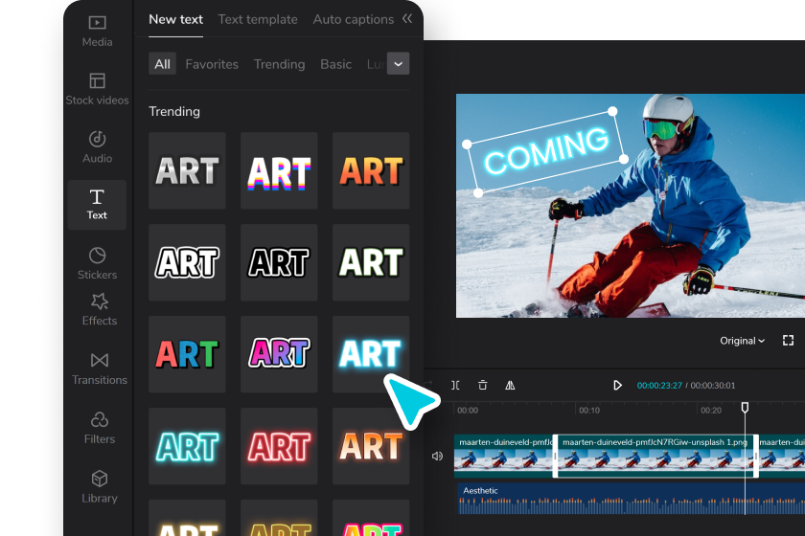Image resolution: width=805 pixels, height=536 pixels.
Task: Click the Split clip tool
Action: (x=455, y=385)
